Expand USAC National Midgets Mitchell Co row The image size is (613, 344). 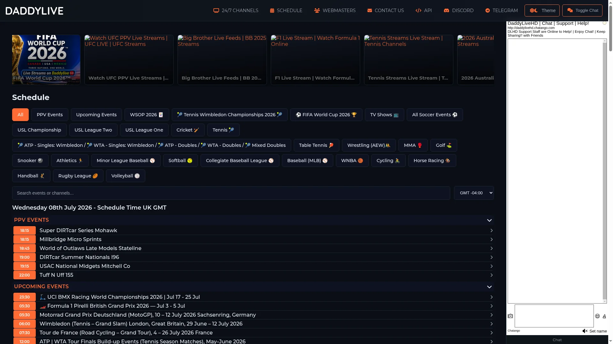253,266
